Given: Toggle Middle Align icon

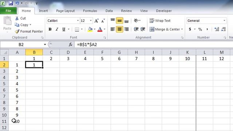Looking at the screenshot, I should [x=119, y=21].
